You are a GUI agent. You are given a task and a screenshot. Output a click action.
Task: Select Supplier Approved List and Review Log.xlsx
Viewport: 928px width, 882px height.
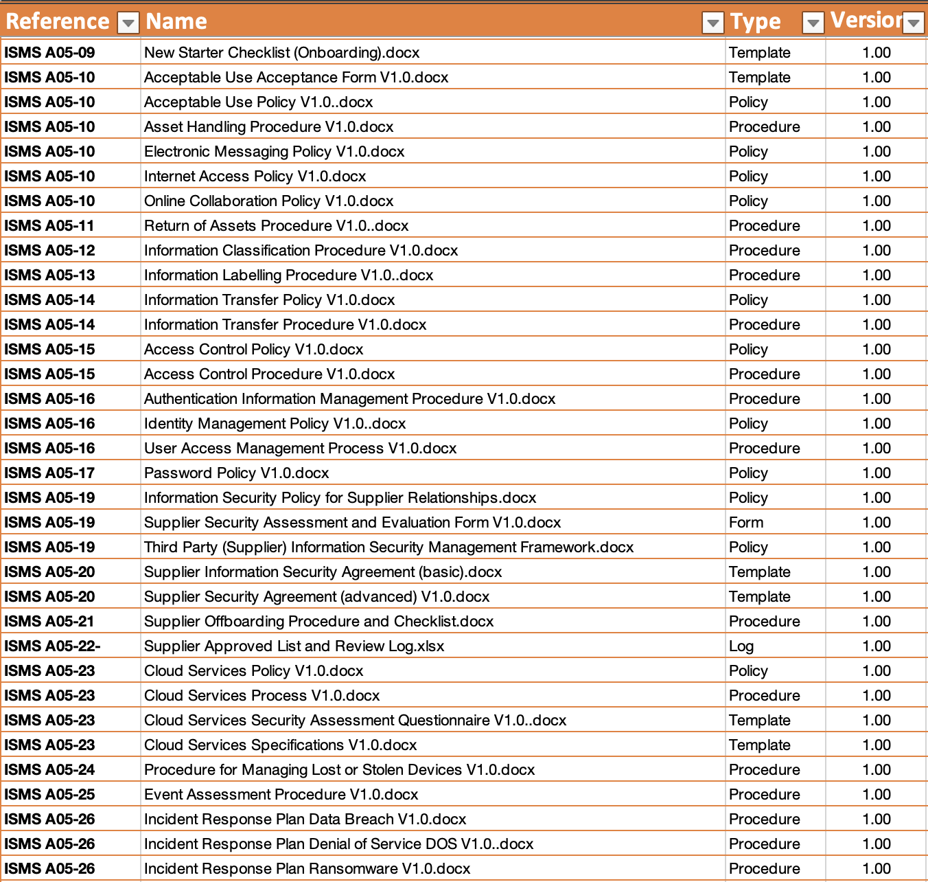(433, 646)
